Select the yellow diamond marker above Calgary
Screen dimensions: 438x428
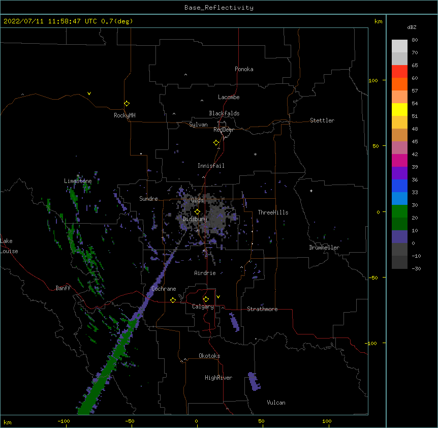(206, 299)
